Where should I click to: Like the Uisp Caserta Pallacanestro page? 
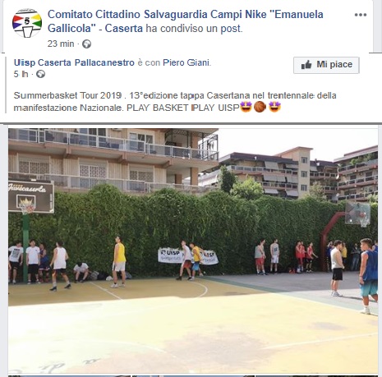[x=326, y=65]
